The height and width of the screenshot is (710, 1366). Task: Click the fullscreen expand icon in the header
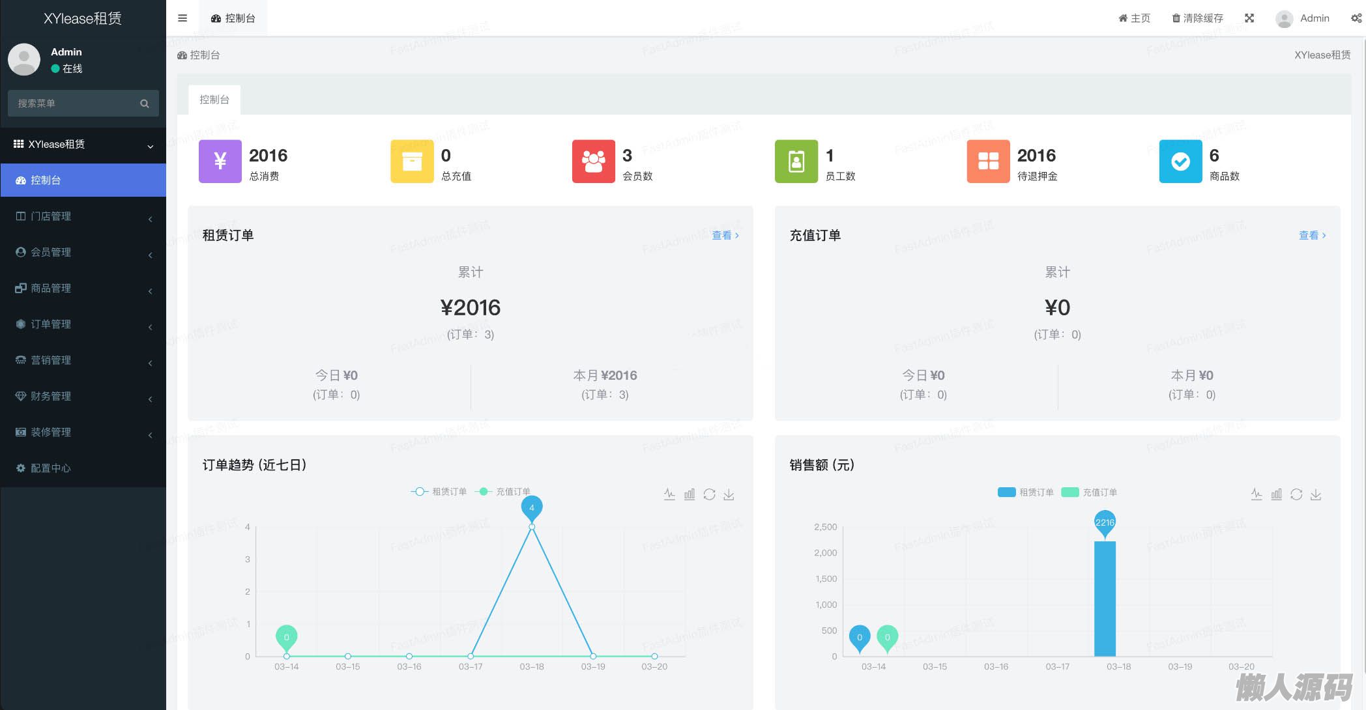click(x=1249, y=18)
